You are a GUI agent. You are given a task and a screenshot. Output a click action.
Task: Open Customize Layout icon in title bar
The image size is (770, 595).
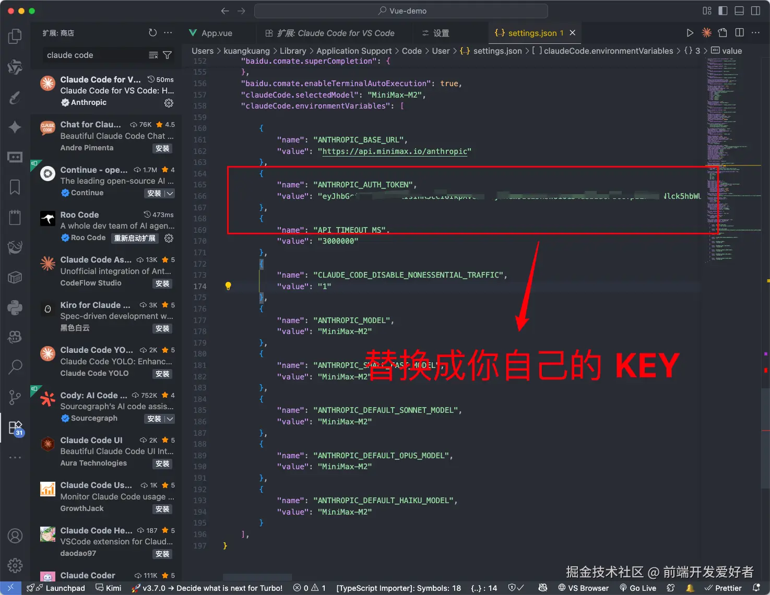(x=707, y=11)
